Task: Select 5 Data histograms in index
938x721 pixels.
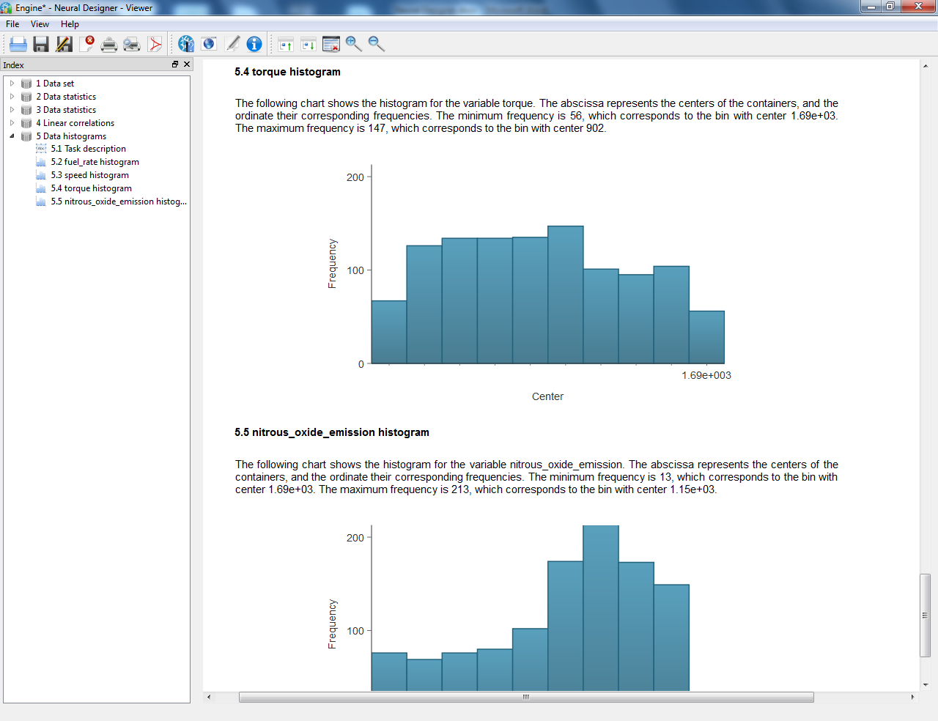Action: click(x=71, y=136)
